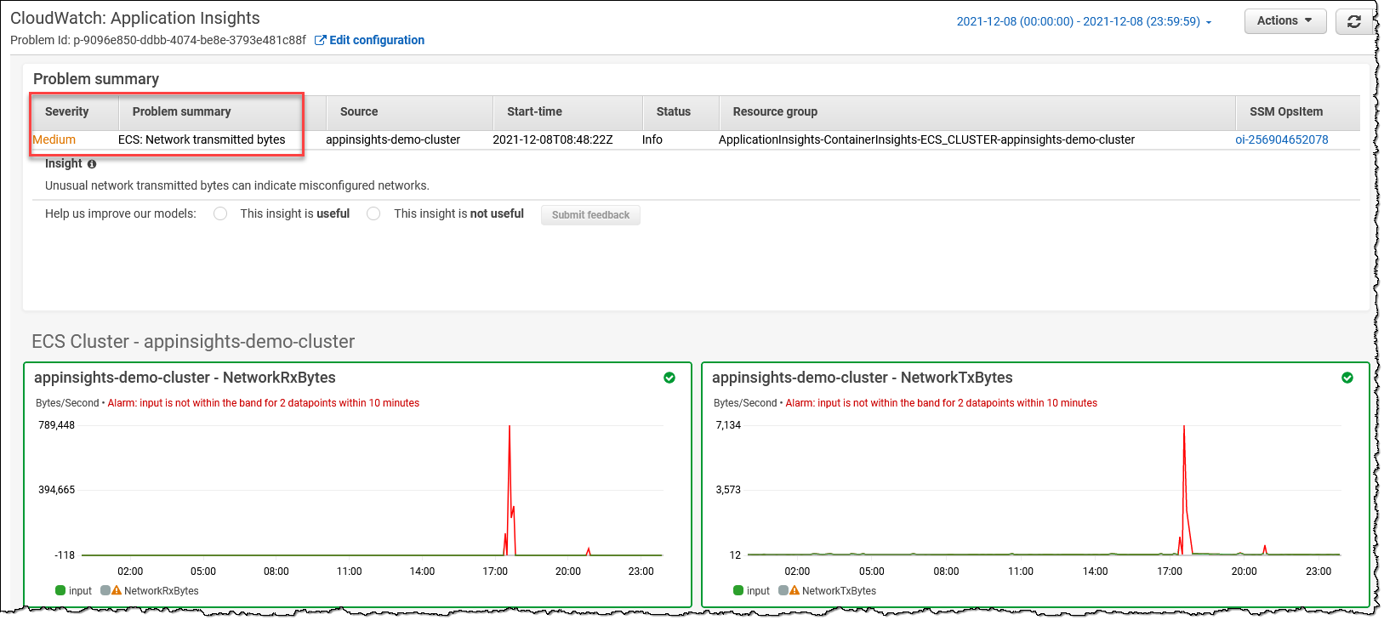Click the green check status icon on NetworkTxBytes chart
Image resolution: width=1384 pixels, height=620 pixels.
click(x=1347, y=378)
